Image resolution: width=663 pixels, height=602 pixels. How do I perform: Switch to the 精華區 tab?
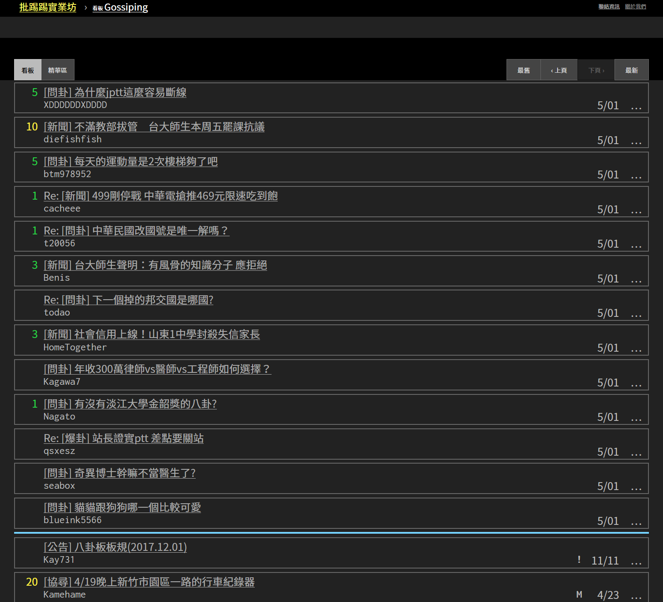point(57,70)
